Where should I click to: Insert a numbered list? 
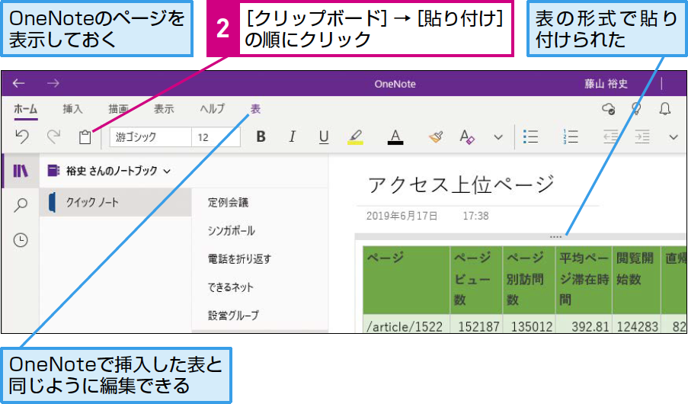point(570,137)
